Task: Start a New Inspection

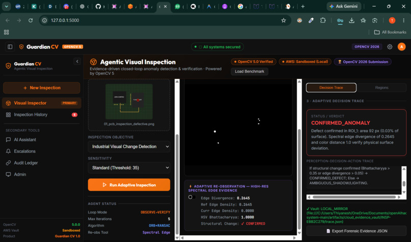Action: [41, 88]
